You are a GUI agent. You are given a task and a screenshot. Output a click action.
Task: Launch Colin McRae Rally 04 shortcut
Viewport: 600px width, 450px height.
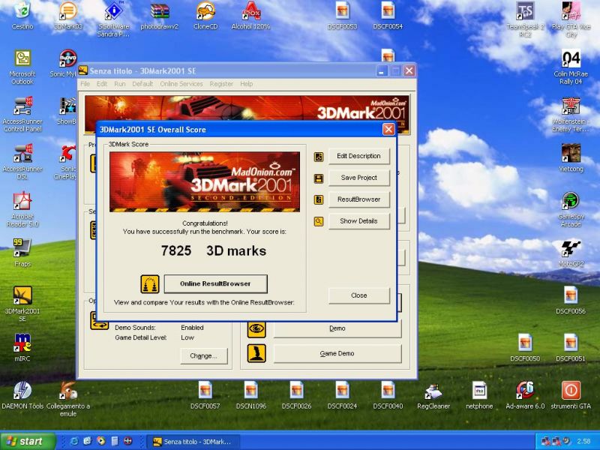coord(571,67)
